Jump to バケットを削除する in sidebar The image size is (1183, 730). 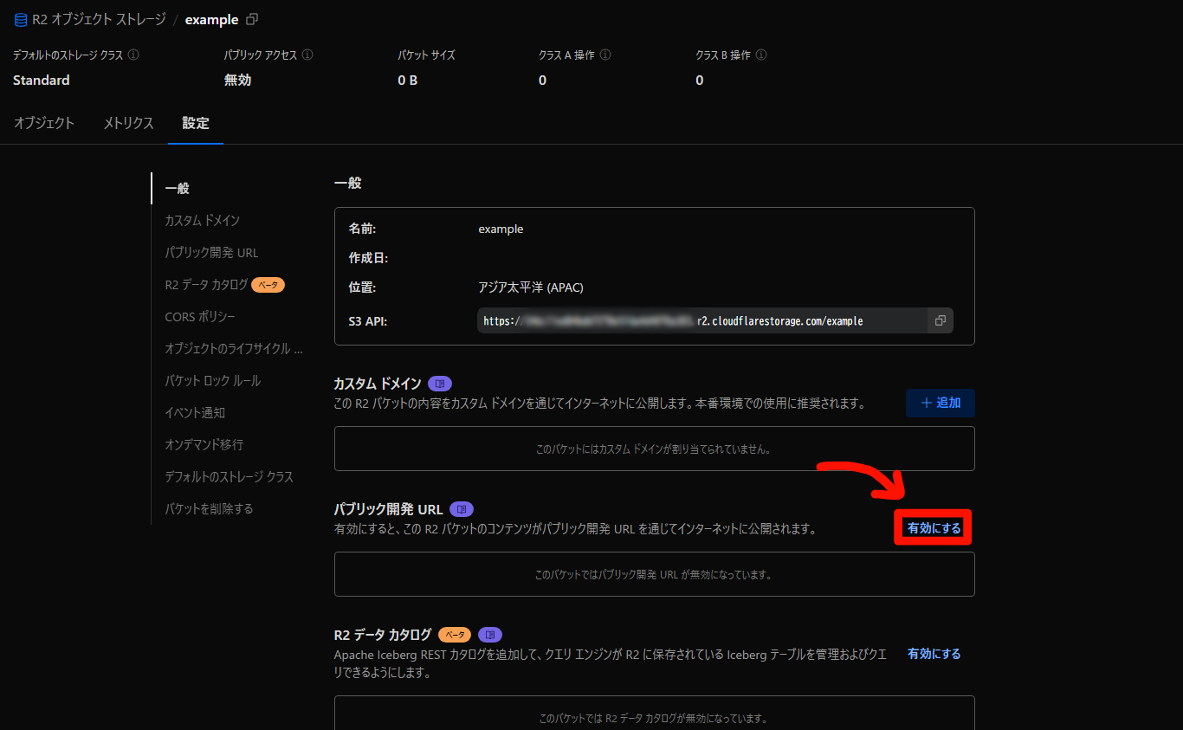pyautogui.click(x=209, y=508)
